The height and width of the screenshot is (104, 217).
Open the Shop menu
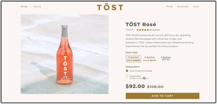coord(24,6)
